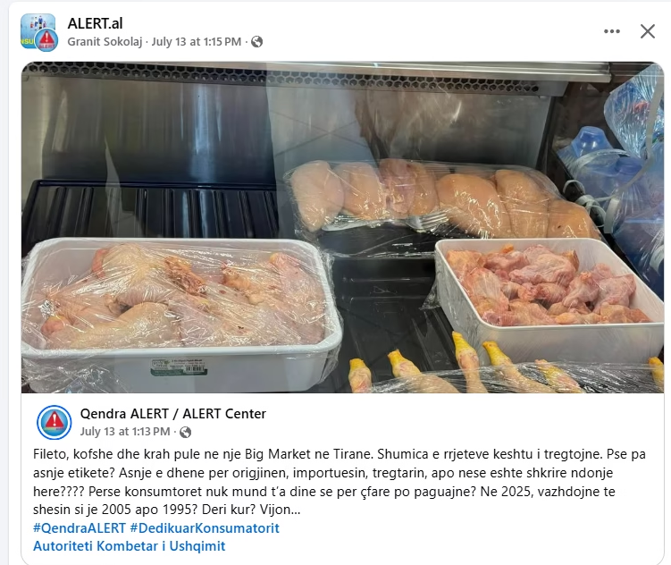Open the Qendra ALERT Center round avatar
Viewport: 671px width, 565px height.
54,422
